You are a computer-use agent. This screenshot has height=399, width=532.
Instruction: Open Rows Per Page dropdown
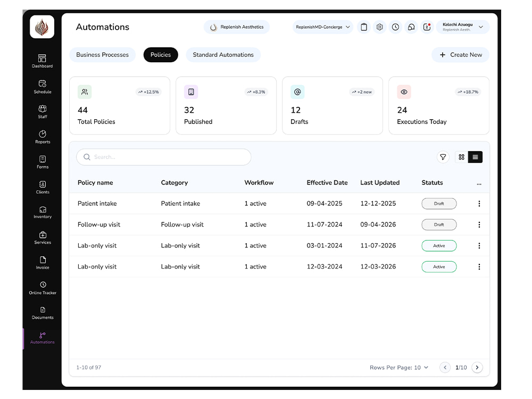[399, 368]
